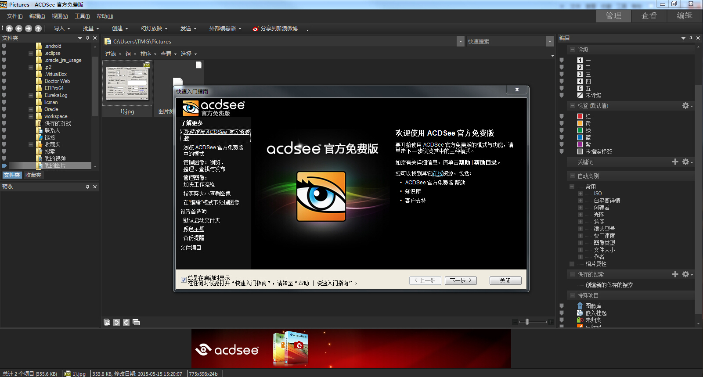The image size is (703, 377).
Task: Open the 编辑 menu
Action: pos(37,16)
